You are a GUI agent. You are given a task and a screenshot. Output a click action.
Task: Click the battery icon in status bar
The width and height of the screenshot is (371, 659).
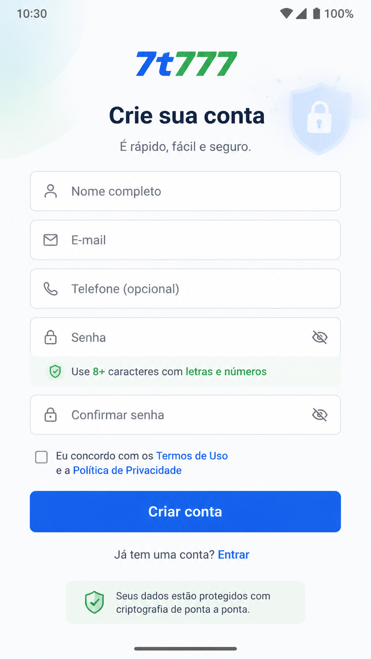pyautogui.click(x=317, y=14)
